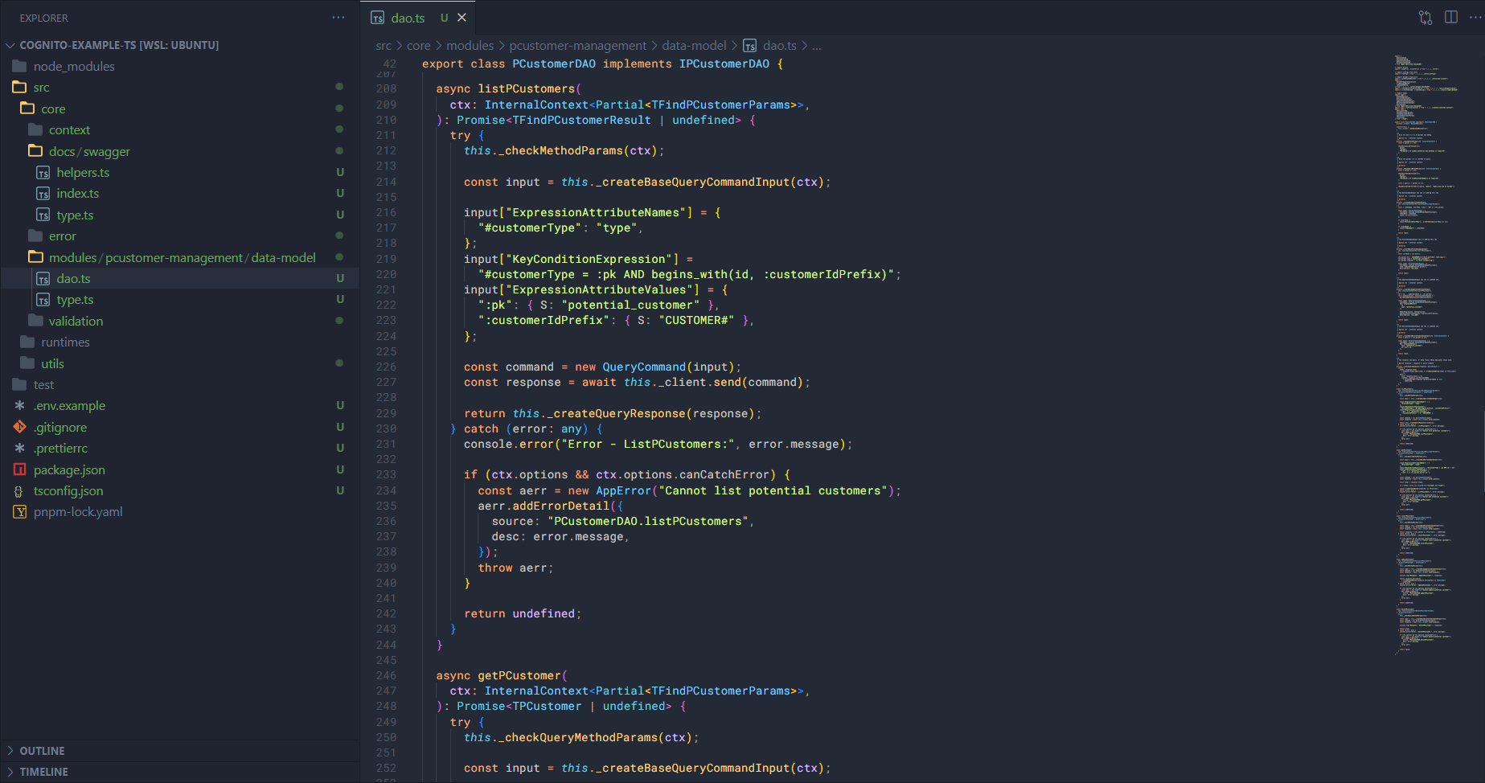Open helpers.ts in the explorer
The width and height of the screenshot is (1485, 783).
point(83,173)
